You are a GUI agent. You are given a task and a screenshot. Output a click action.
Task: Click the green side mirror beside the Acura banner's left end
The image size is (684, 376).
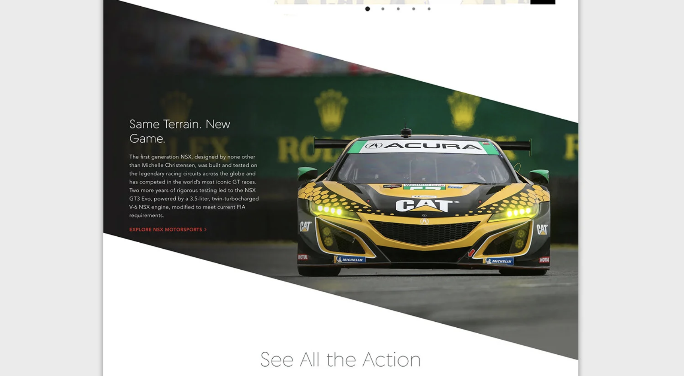(307, 173)
